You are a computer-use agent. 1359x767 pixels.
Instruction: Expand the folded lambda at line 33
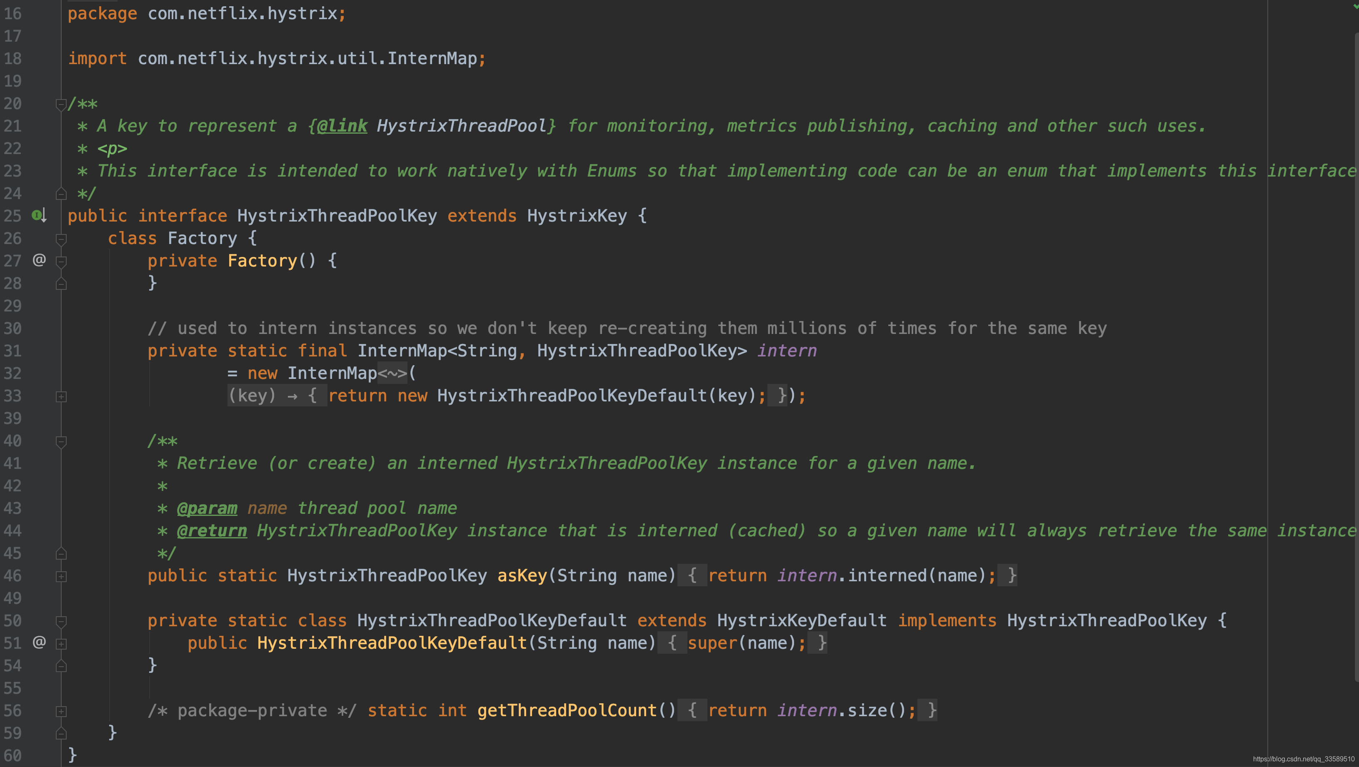pyautogui.click(x=61, y=396)
